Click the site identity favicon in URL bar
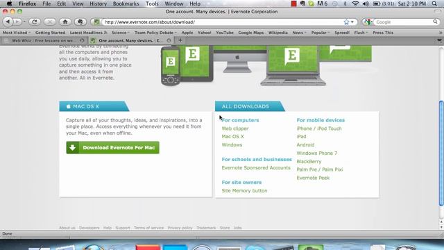Image resolution: width=444 pixels, height=250 pixels. point(96,22)
